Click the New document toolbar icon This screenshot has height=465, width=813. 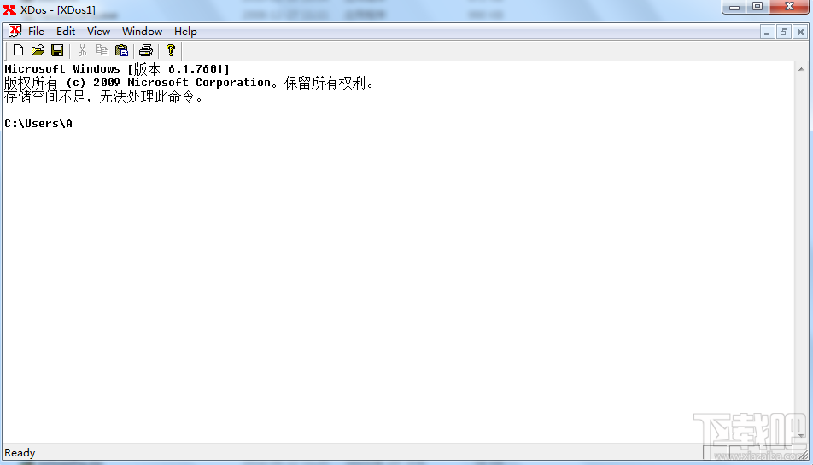[18, 50]
